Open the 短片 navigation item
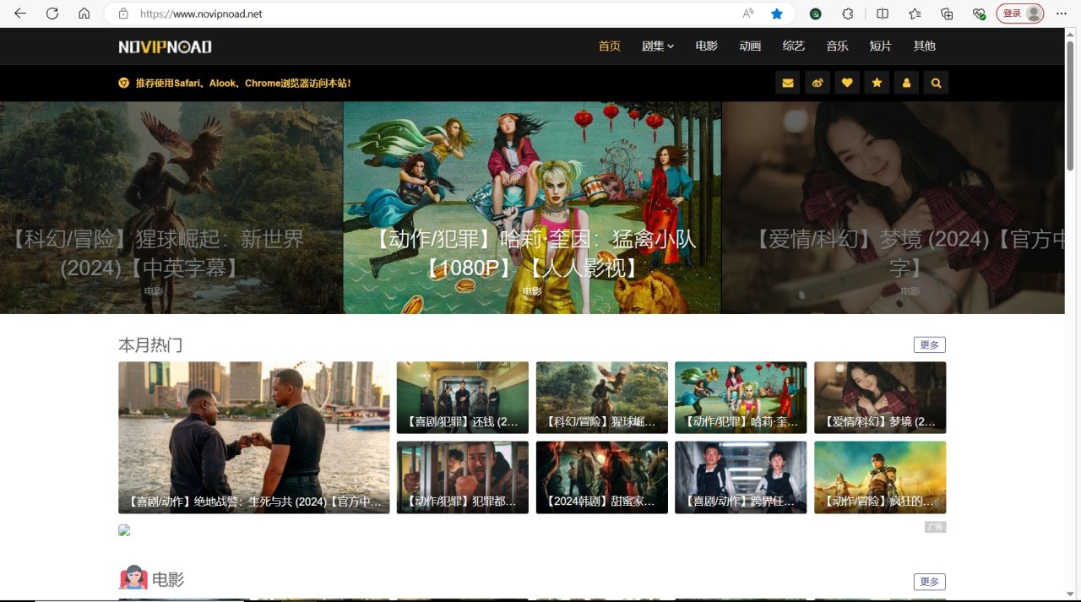This screenshot has width=1081, height=602. [x=881, y=46]
